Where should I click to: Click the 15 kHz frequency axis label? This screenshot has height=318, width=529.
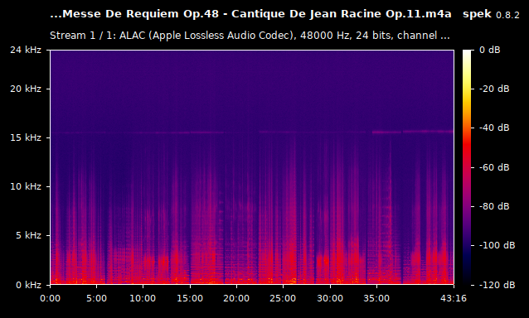(x=26, y=137)
